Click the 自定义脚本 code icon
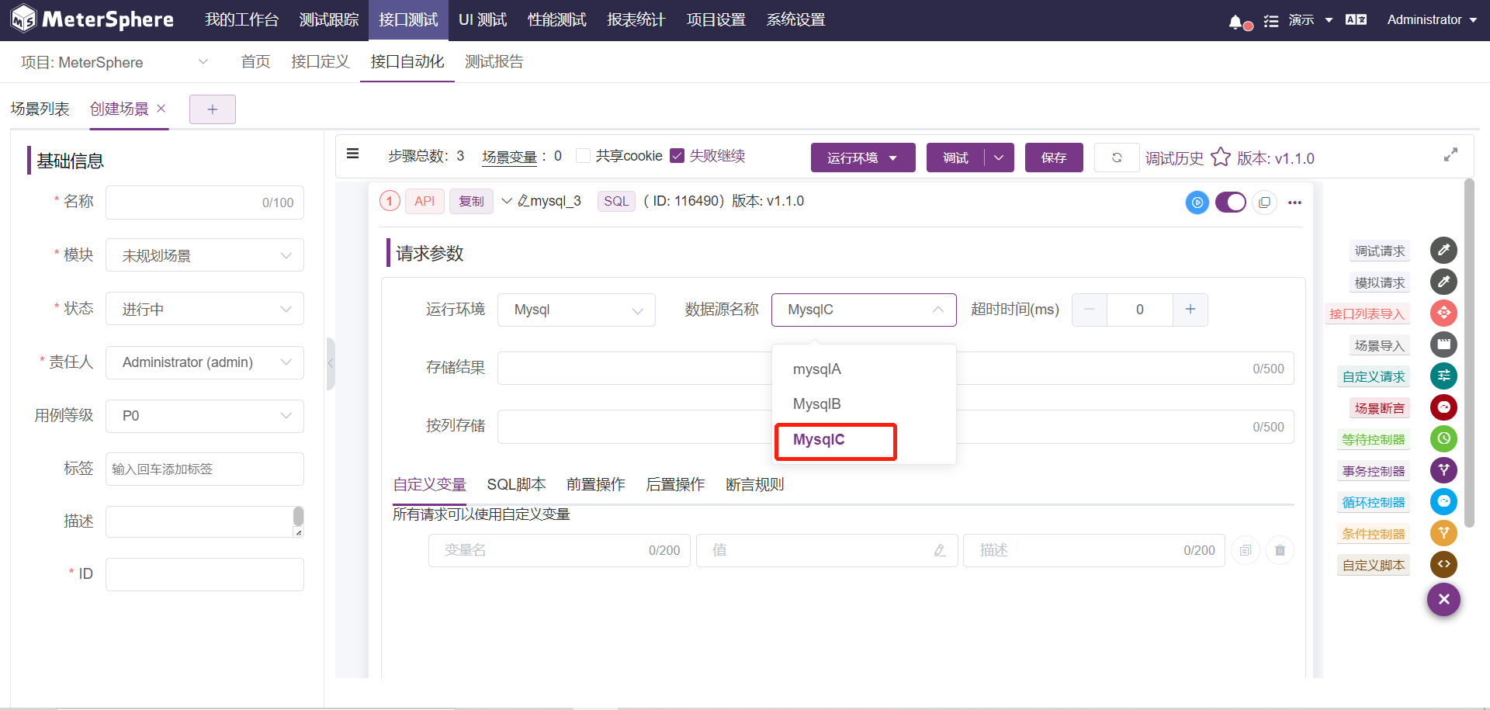Screen dimensions: 1490x710 1443,564
